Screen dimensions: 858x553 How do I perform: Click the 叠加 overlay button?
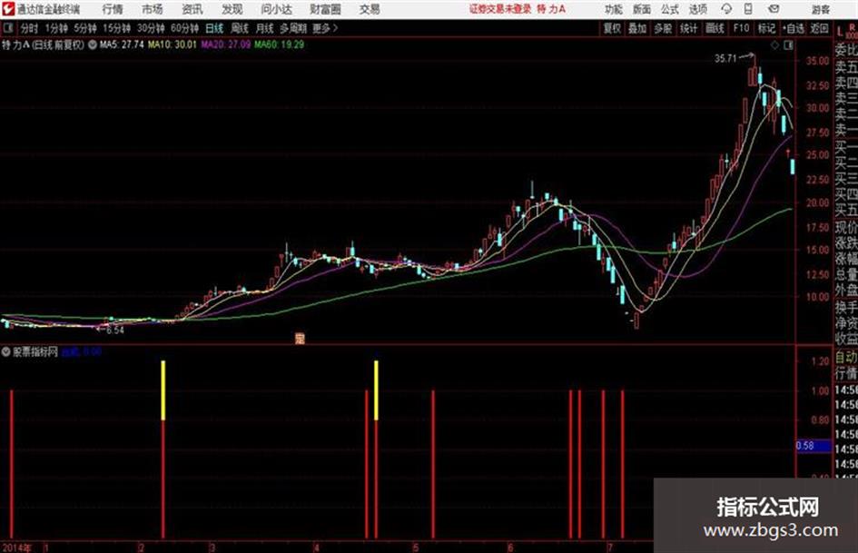tap(637, 28)
